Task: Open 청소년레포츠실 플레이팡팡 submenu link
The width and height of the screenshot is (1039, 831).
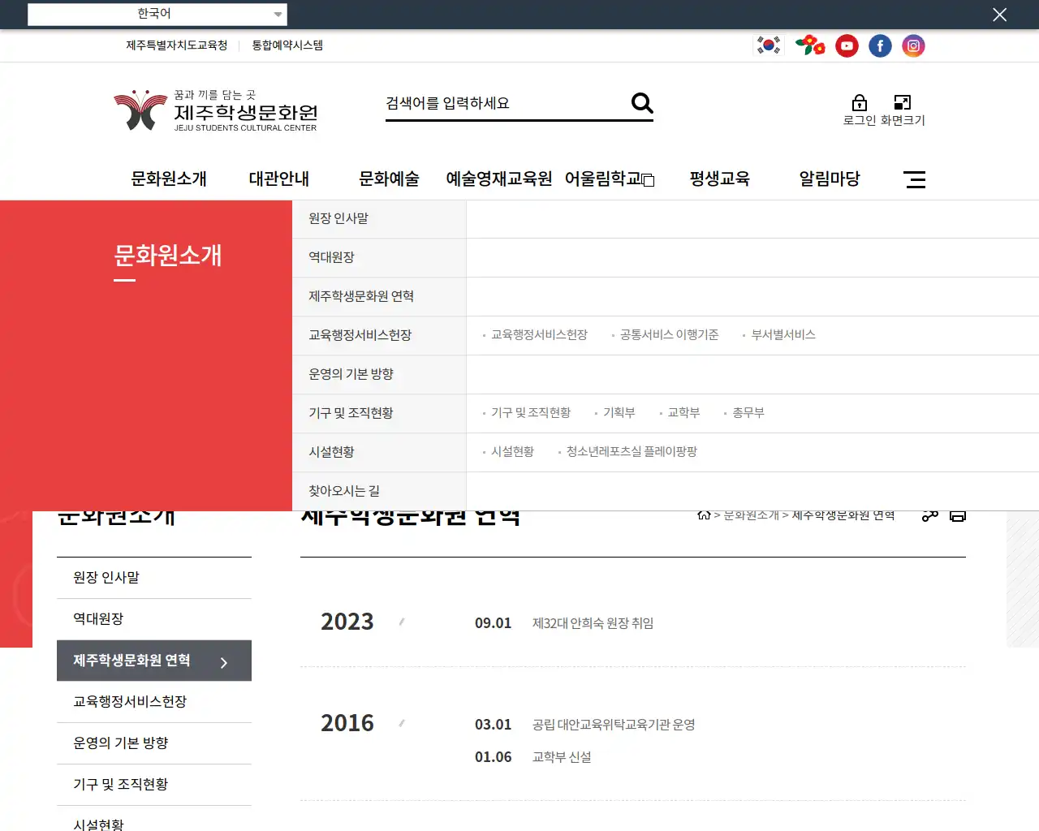Action: click(632, 452)
